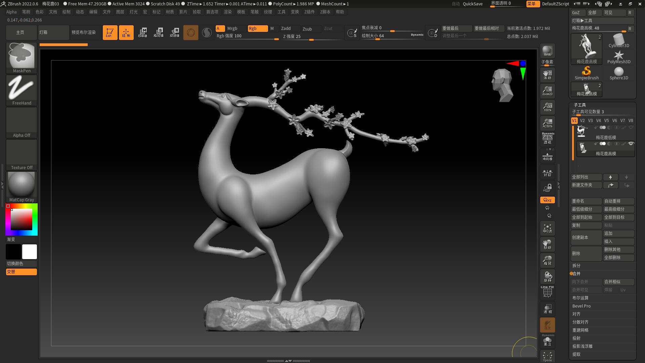Expand the Bevel Pro section
The width and height of the screenshot is (645, 363).
pyautogui.click(x=582, y=306)
